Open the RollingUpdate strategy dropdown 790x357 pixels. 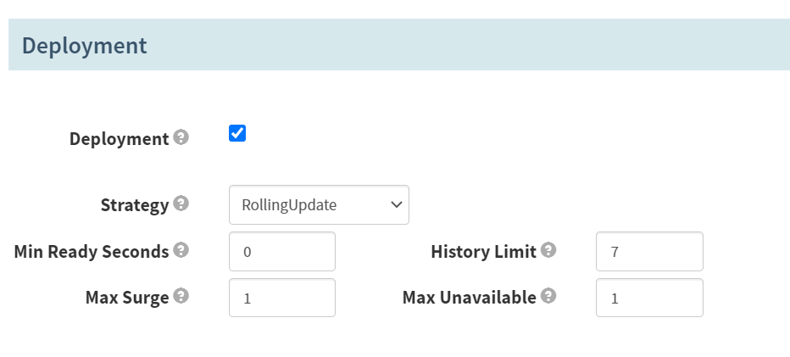tap(319, 204)
